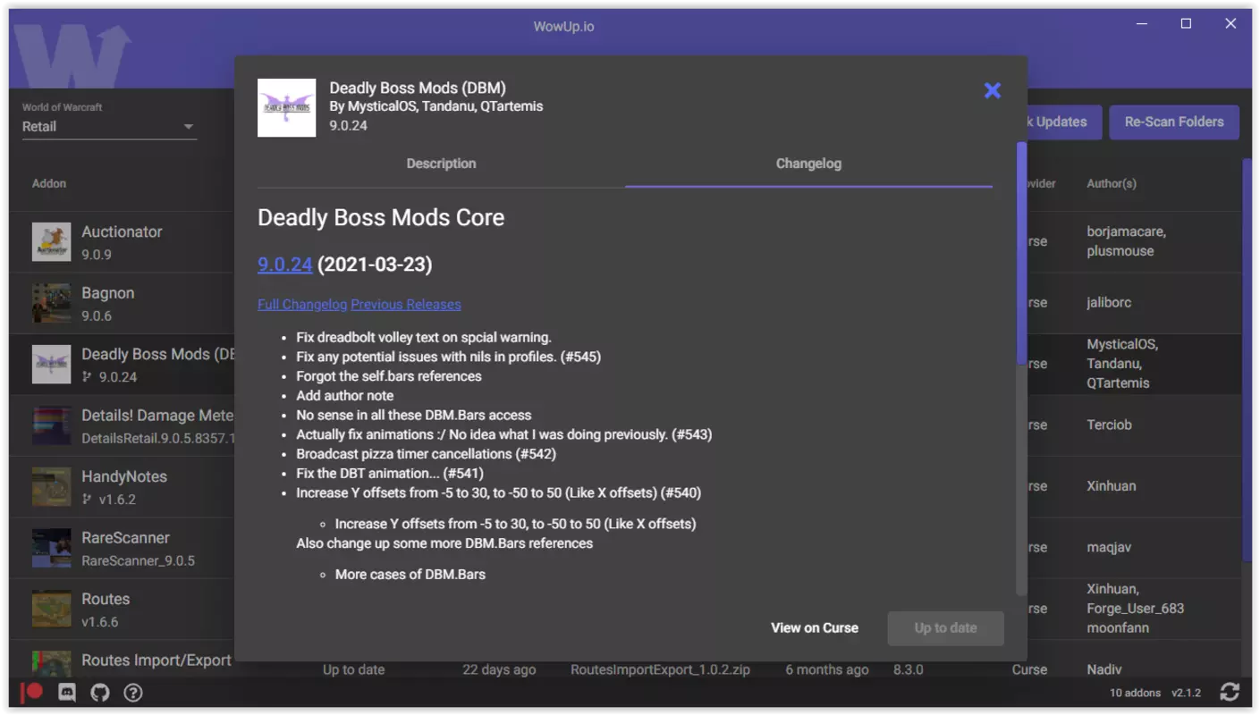Click 'Fix the DBT animation... (#541)' entry
This screenshot has height=715, width=1260.
(x=389, y=474)
